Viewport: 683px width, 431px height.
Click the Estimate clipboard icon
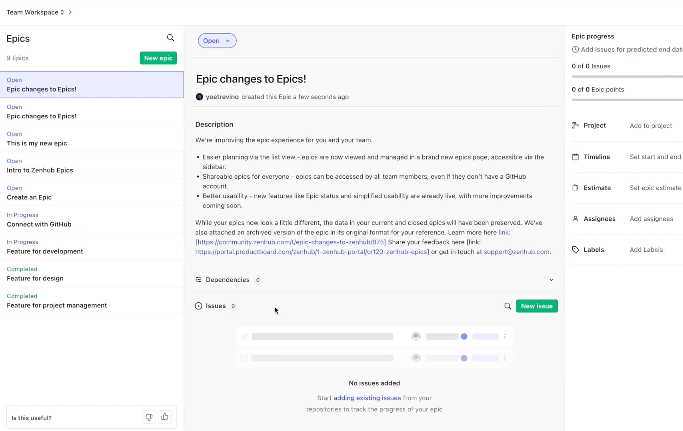coord(575,188)
